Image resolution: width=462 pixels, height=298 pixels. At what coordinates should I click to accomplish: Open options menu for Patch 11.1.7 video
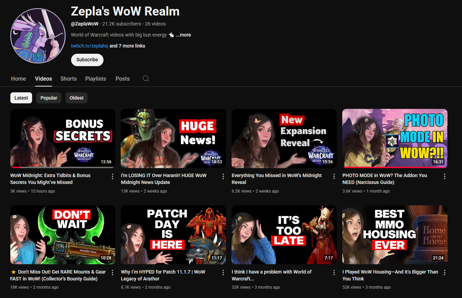pyautogui.click(x=223, y=273)
